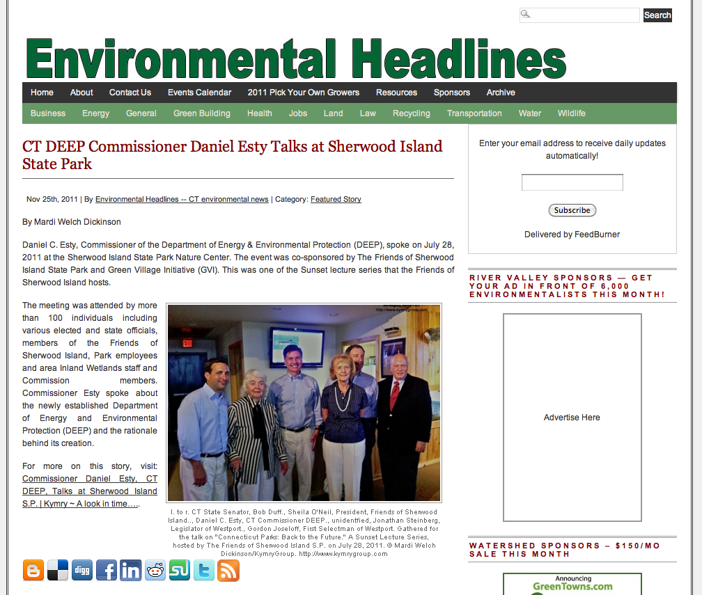Click the StumbleUpon share icon
The height and width of the screenshot is (595, 702).
180,571
